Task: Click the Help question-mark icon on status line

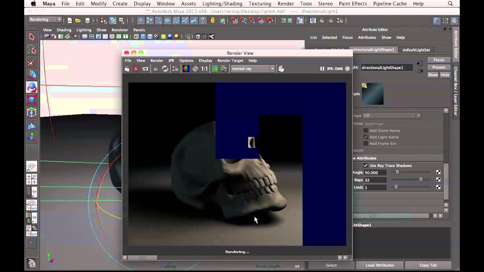Action: [203, 20]
